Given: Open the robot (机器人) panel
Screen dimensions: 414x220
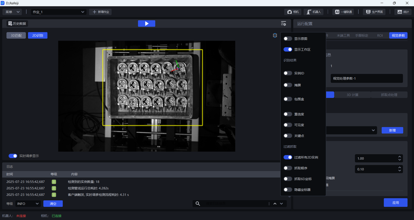Looking at the screenshot, I should tap(313, 12).
